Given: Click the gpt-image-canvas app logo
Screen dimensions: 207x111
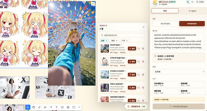Looking at the screenshot, I should 155,3.
